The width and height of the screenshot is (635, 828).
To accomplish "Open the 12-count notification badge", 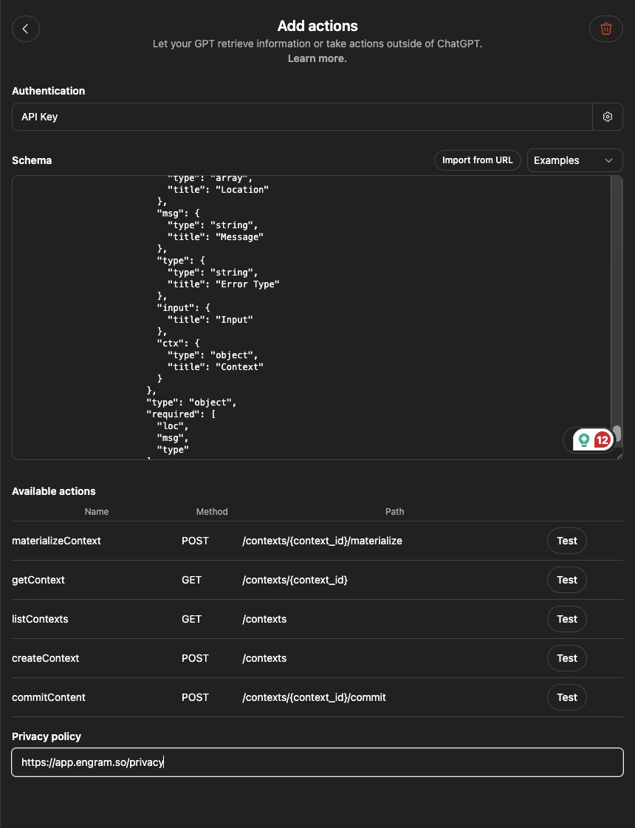I will (603, 439).
